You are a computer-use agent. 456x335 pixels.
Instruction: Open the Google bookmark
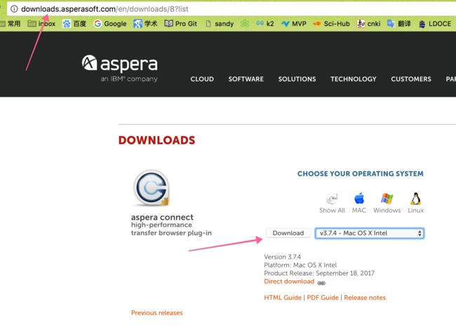pyautogui.click(x=110, y=24)
